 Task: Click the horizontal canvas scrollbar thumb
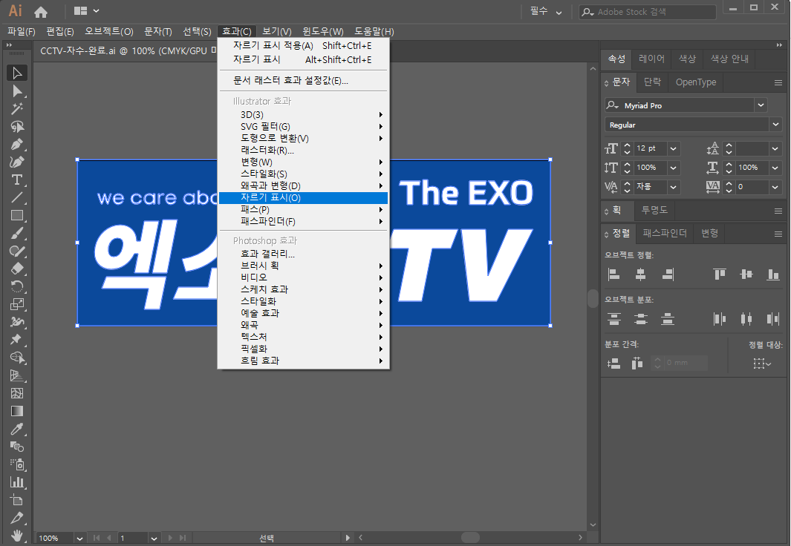pyautogui.click(x=470, y=537)
